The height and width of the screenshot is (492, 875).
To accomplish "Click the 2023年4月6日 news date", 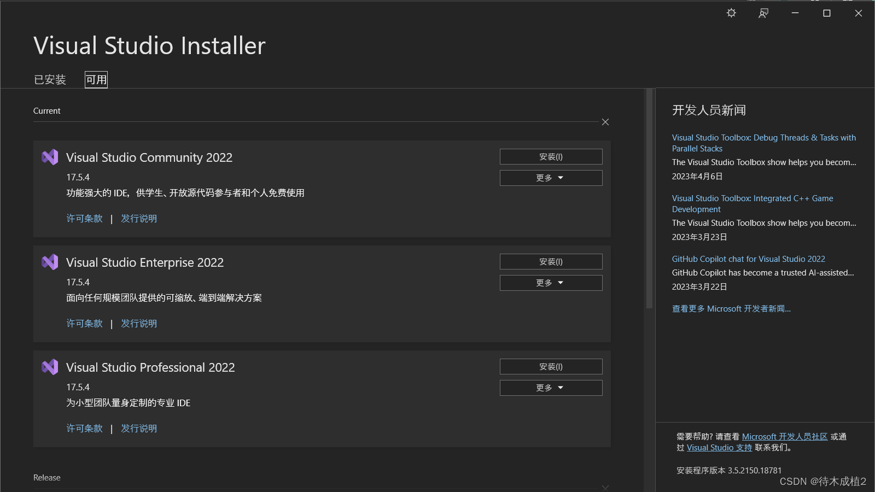I will 697,177.
